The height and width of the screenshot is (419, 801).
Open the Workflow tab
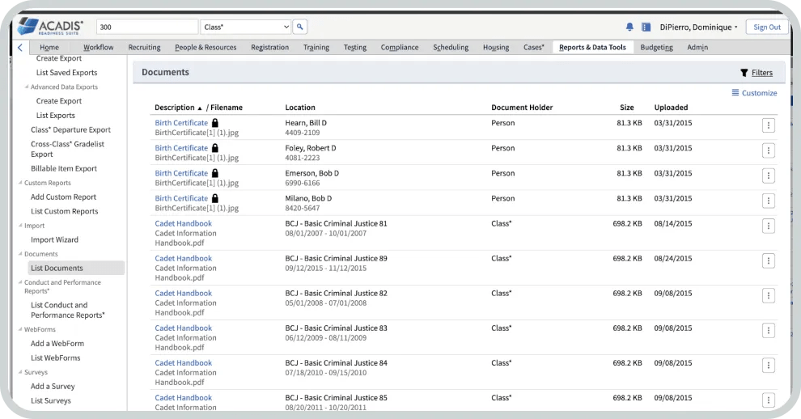click(x=99, y=47)
